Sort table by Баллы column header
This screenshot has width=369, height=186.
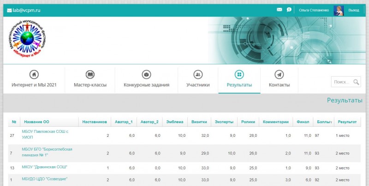point(324,122)
